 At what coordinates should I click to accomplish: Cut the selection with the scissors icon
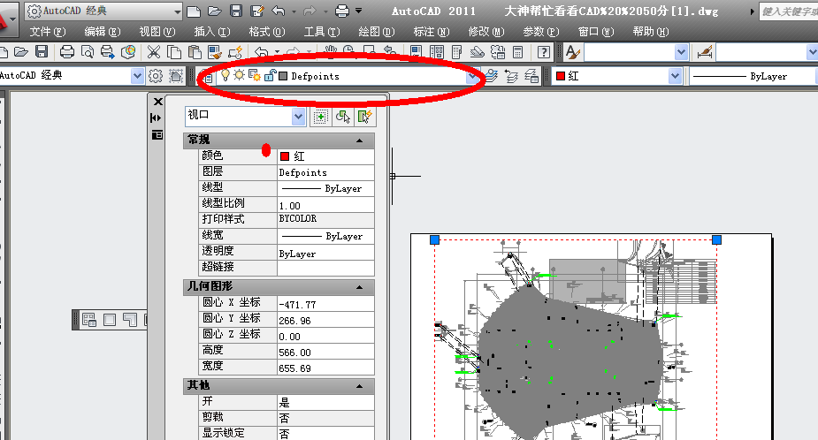153,51
